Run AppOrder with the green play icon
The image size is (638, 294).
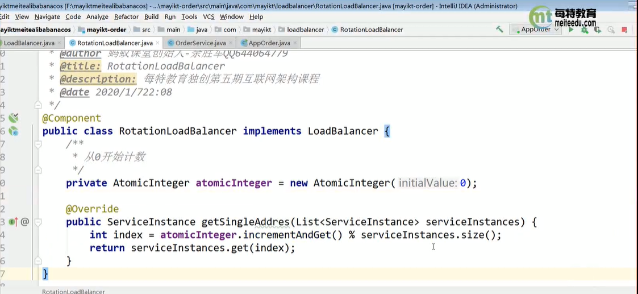[x=571, y=30]
